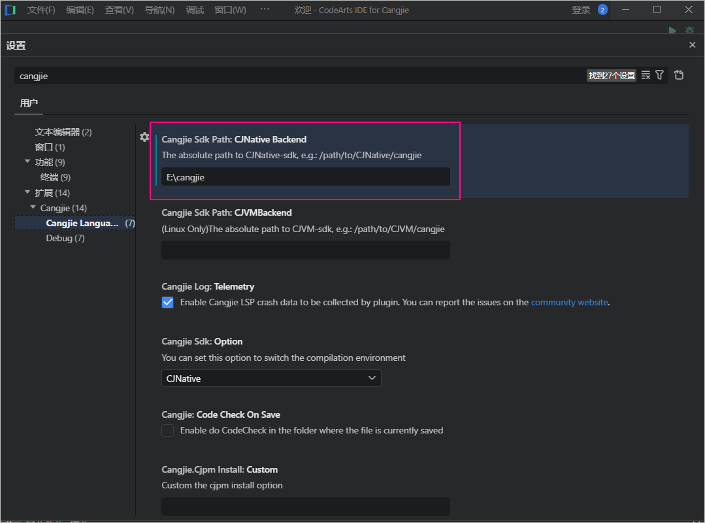The width and height of the screenshot is (705, 523).
Task: Select 窗口 (1) in the settings tree
Action: (x=50, y=147)
